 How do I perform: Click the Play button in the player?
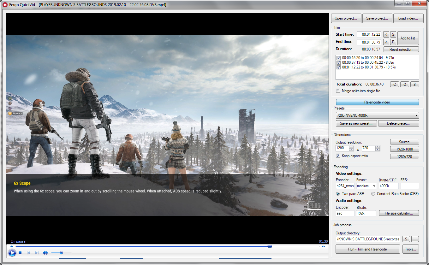point(12,253)
